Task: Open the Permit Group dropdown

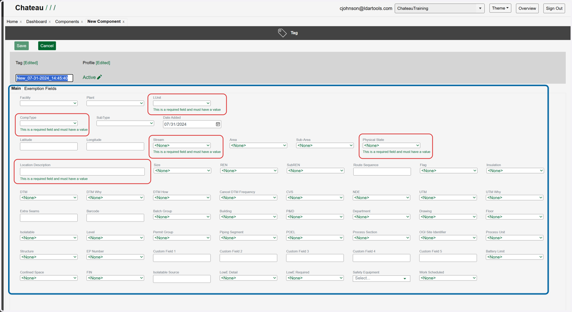Action: [182, 238]
